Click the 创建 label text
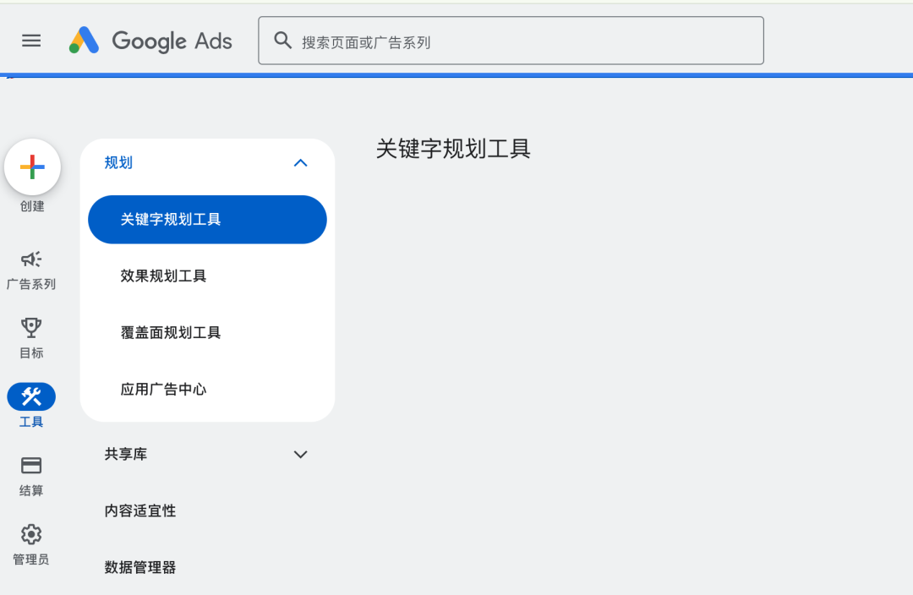Viewport: 913px width, 595px height. (32, 206)
